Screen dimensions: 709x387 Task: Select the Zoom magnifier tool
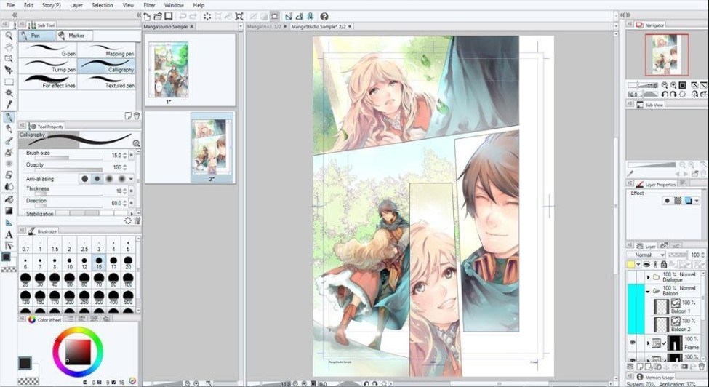[9, 36]
